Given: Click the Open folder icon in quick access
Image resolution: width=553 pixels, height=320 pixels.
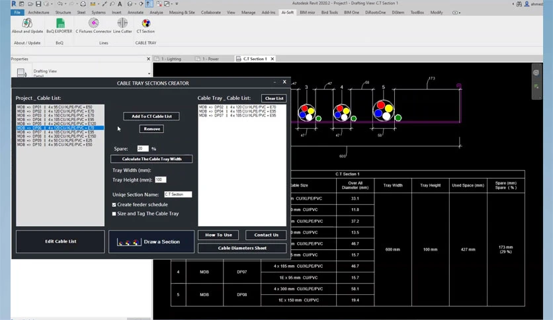Looking at the screenshot, I should point(30,4).
